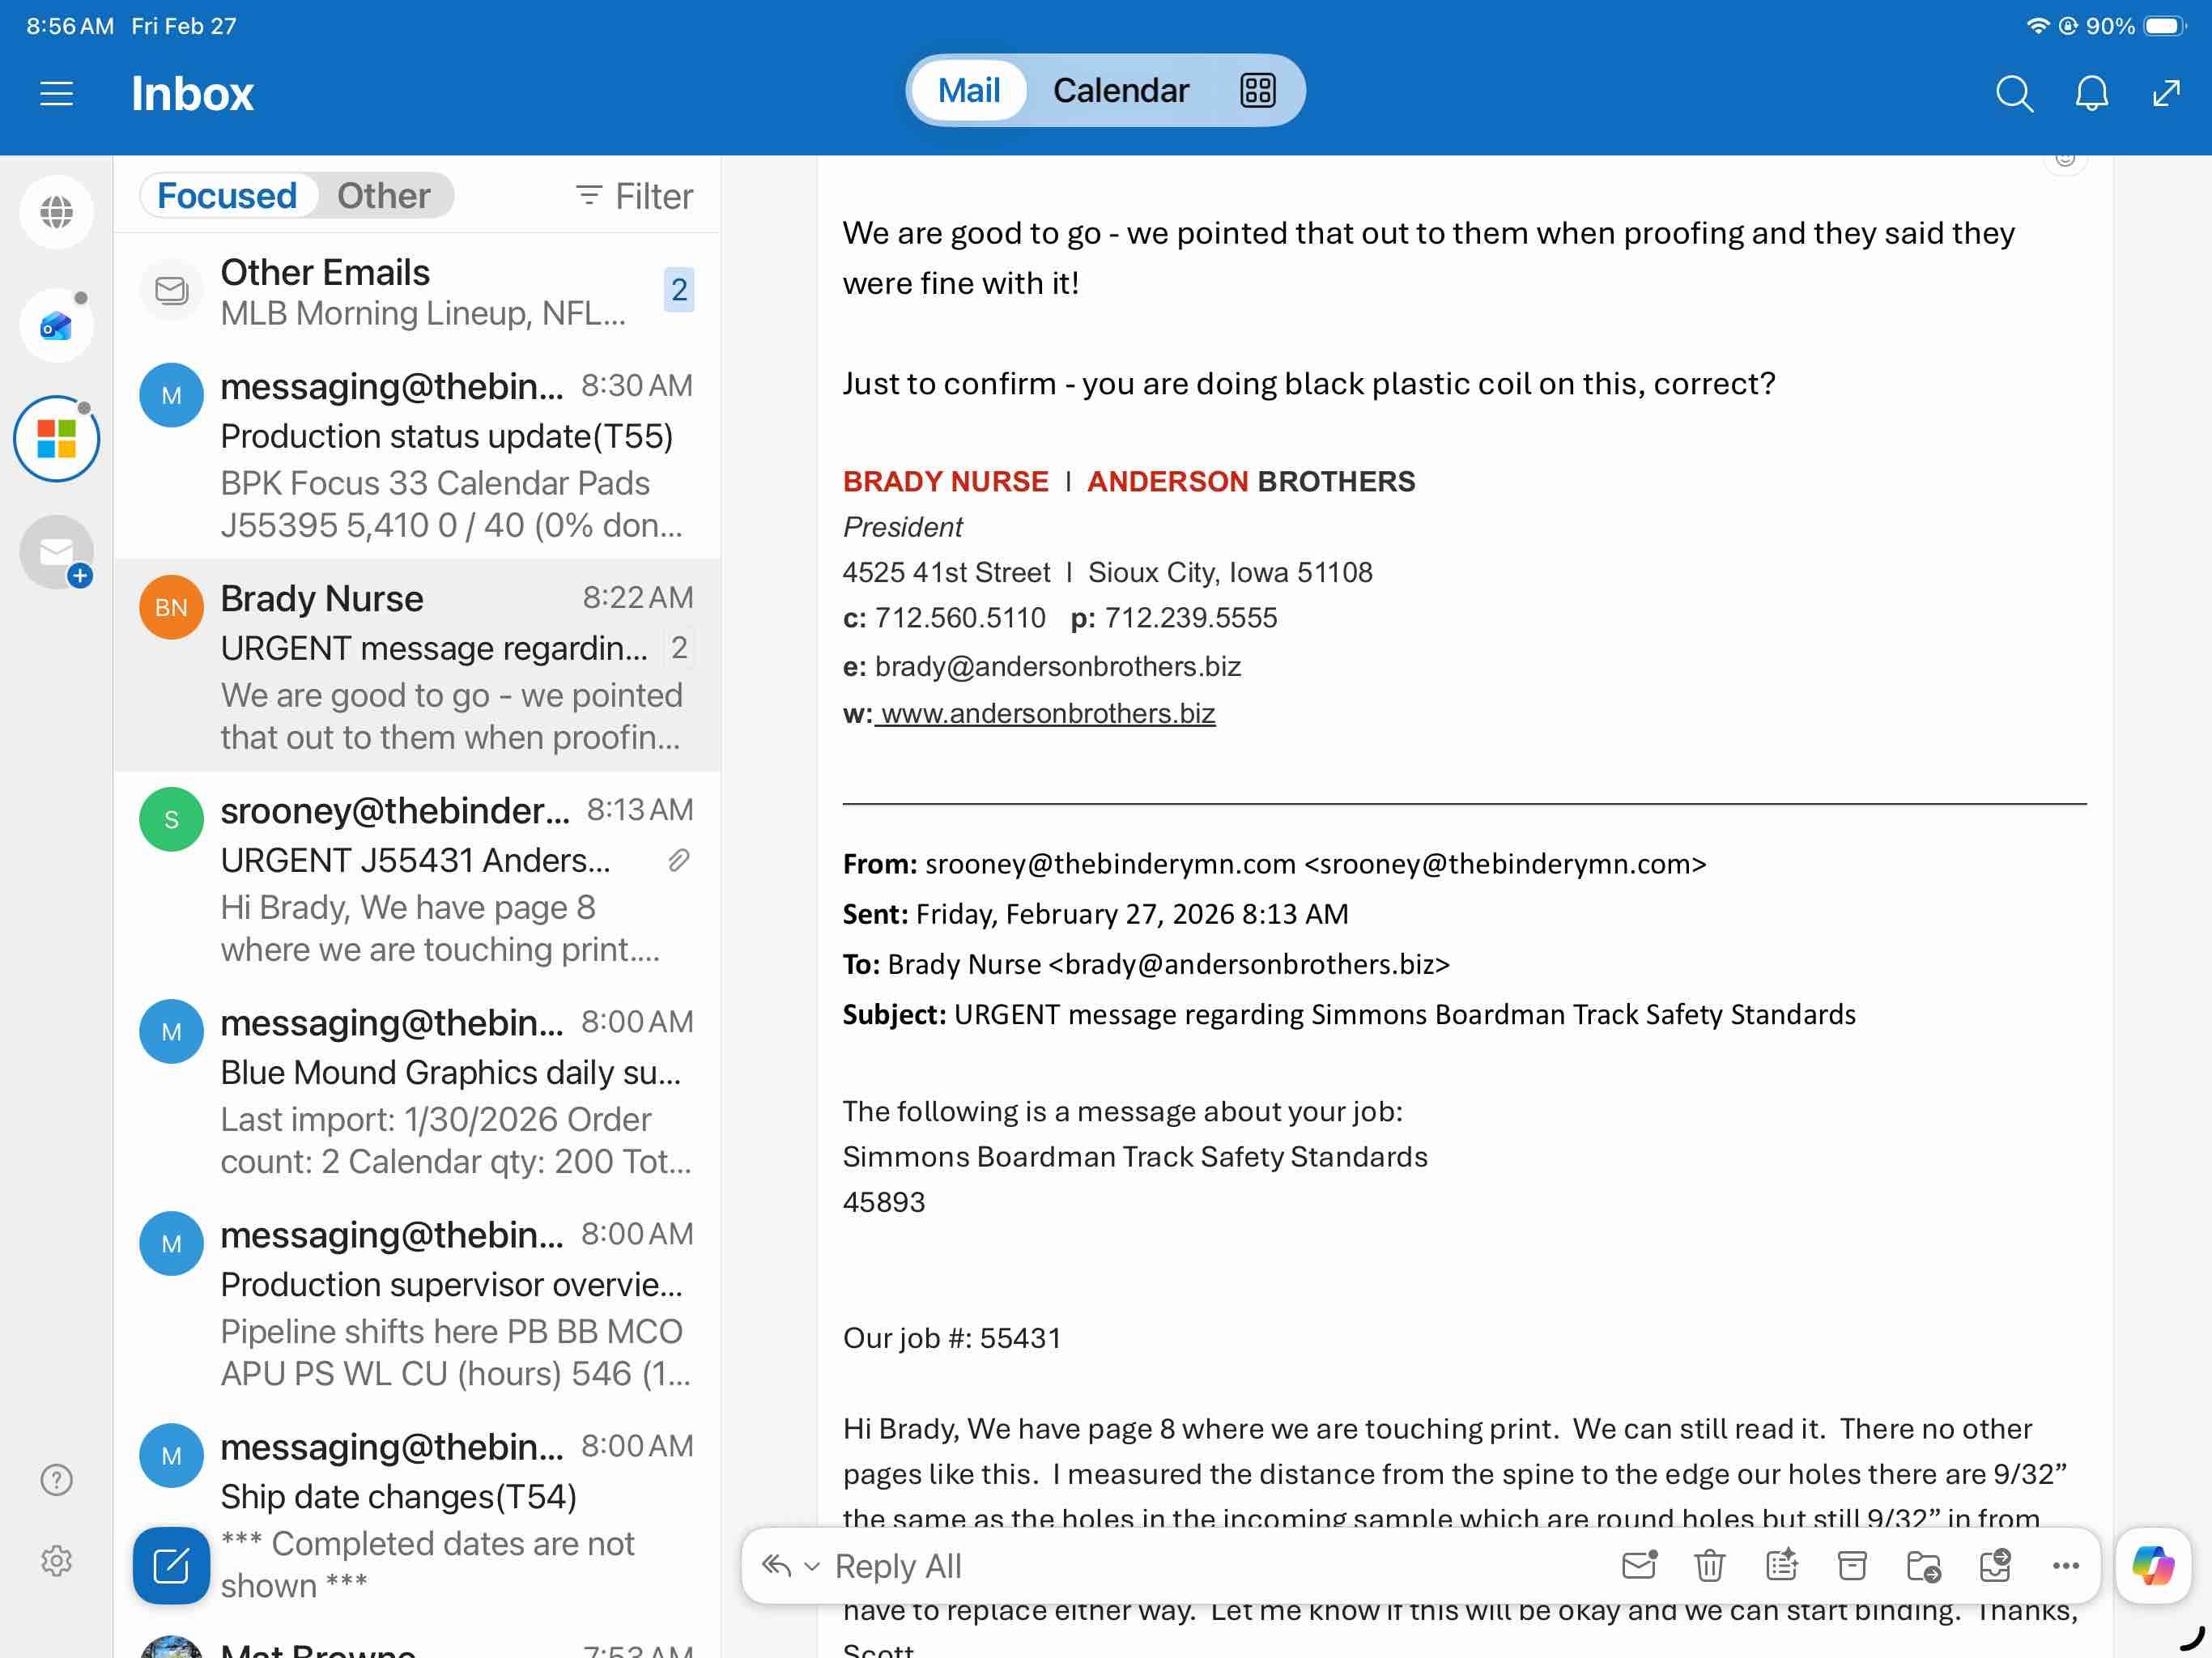Open the Copilot button

[x=2152, y=1565]
